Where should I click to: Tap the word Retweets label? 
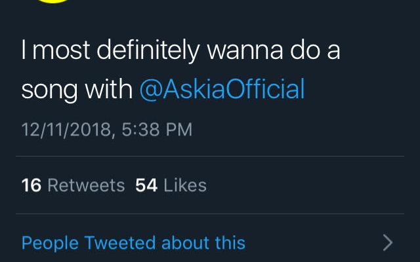tap(86, 185)
